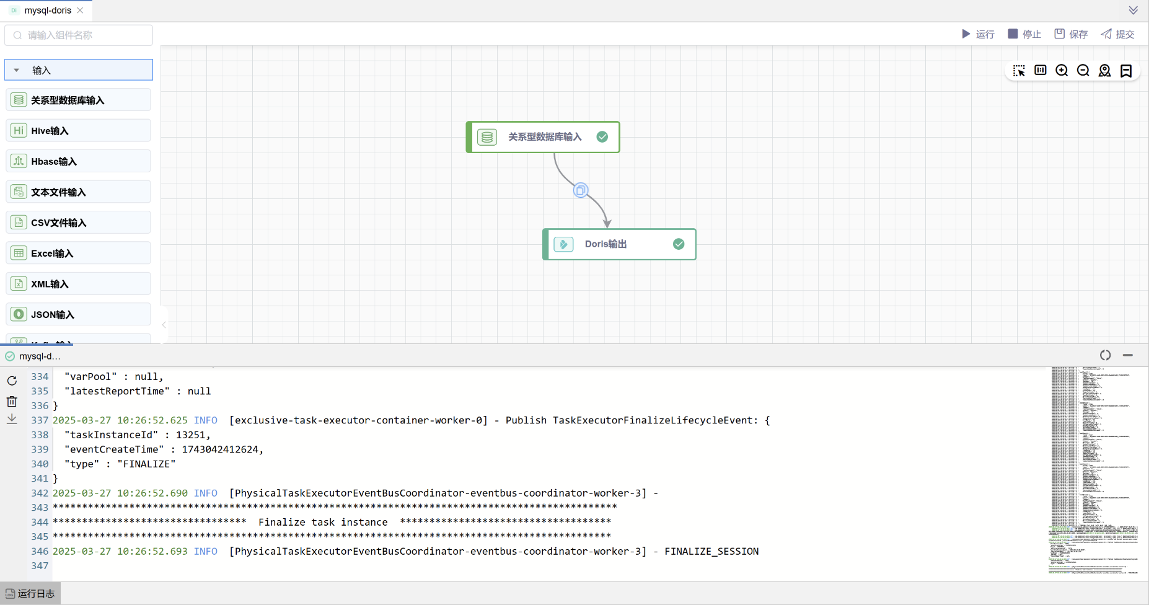This screenshot has height=605, width=1149.
Task: Minimize the log panel
Action: 1127,355
